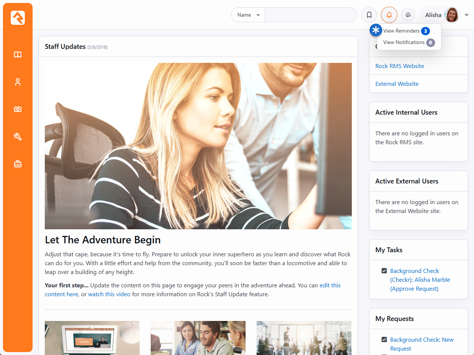Viewport: 474px width, 355px height.
Task: Expand the Name search type dropdown
Action: [x=248, y=15]
